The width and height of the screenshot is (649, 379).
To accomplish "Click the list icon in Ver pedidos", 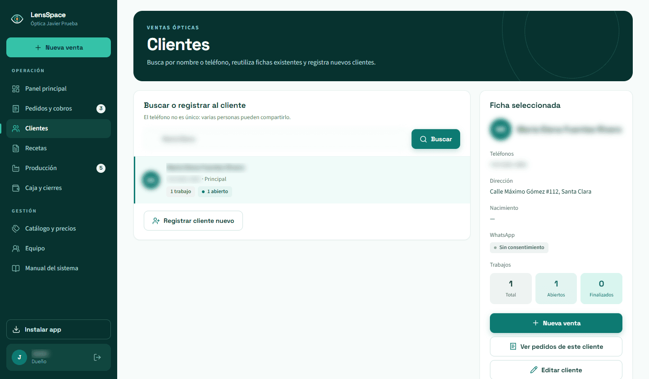I will click(513, 347).
